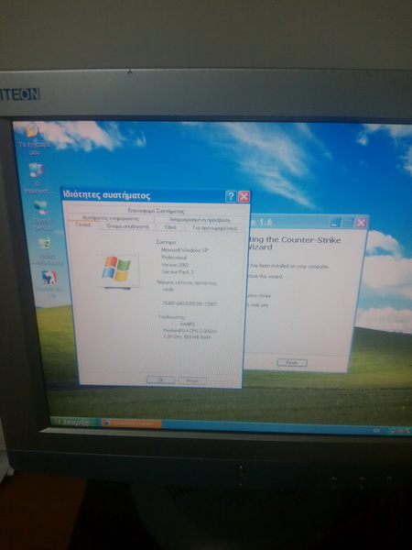
Task: Open the My Computer desktop icon
Action: [x=37, y=178]
